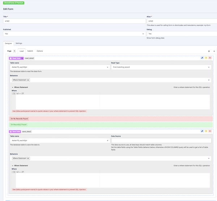This screenshot has height=201, width=217.
Task: Open settings wrench for Read Data action
Action: pos(202,58)
